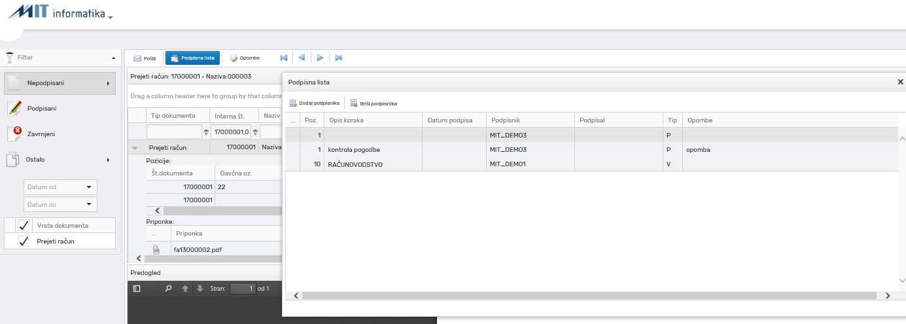Screen dimensions: 906x324
Task: Click the PDF viewer search magnifier
Action: (168, 289)
